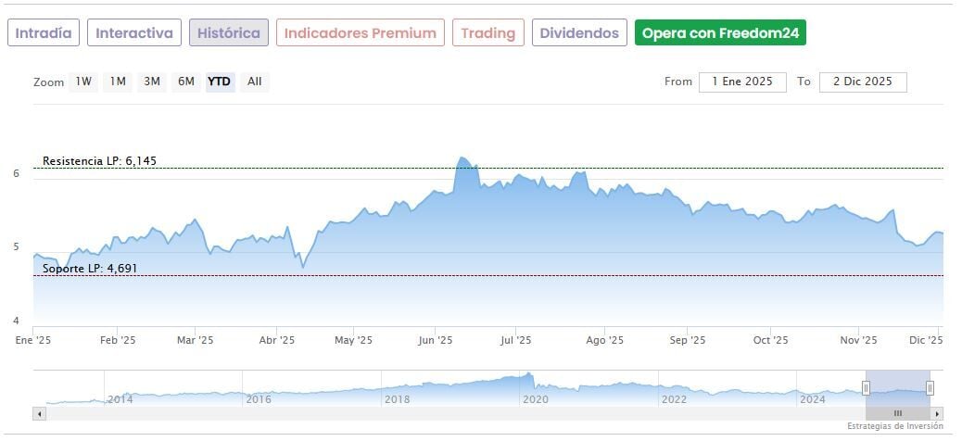This screenshot has height=441, width=962.
Task: Select the YTD zoom range
Action: (220, 82)
